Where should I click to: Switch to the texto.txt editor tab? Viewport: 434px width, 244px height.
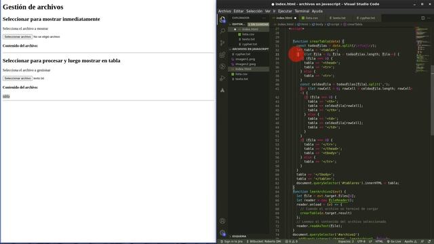tap(338, 18)
